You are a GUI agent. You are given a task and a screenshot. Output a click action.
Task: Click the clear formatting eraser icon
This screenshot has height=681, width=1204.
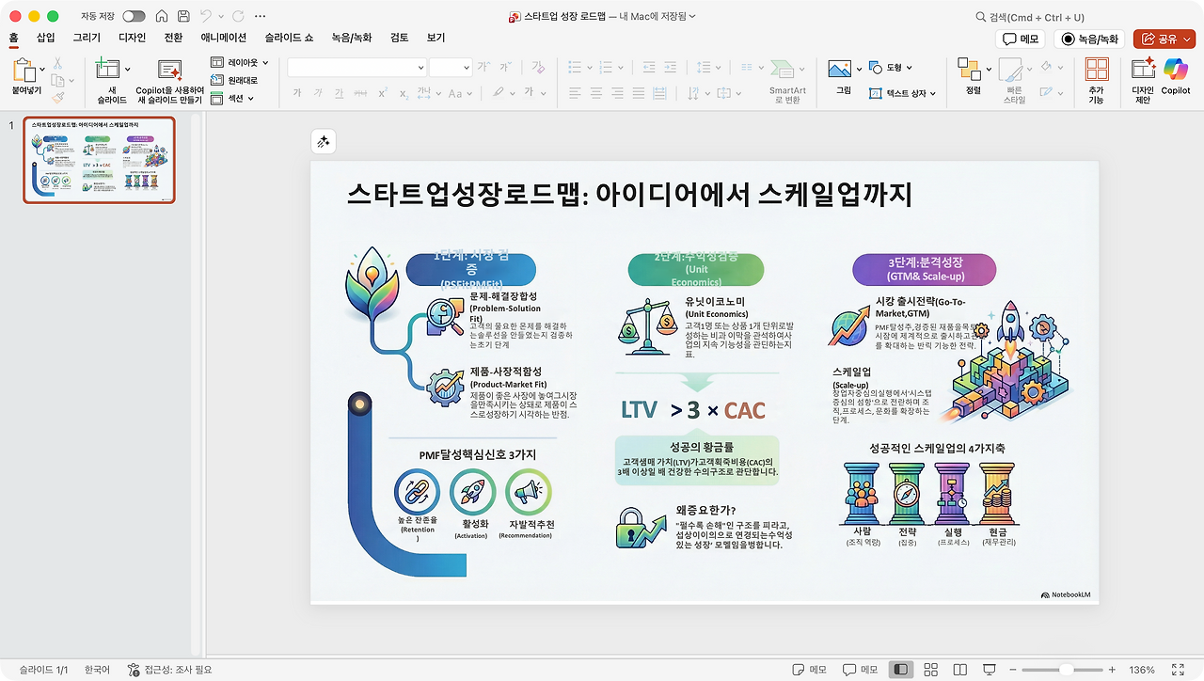538,67
